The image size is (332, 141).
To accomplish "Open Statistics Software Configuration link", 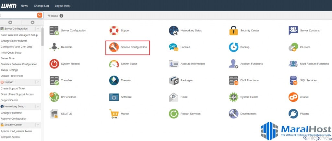I will tap(19, 64).
